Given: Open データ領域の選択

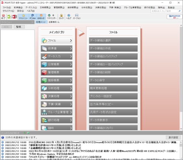Looking at the screenshot, I should (113, 40).
